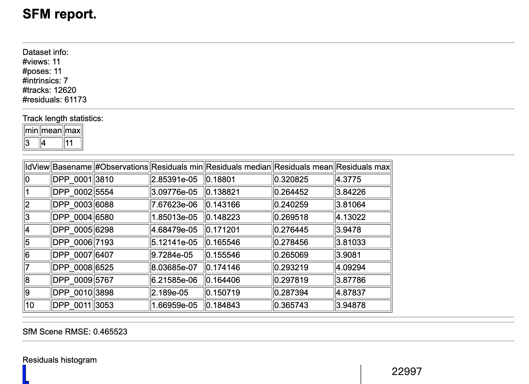Click the histogram label 22997

(x=406, y=371)
